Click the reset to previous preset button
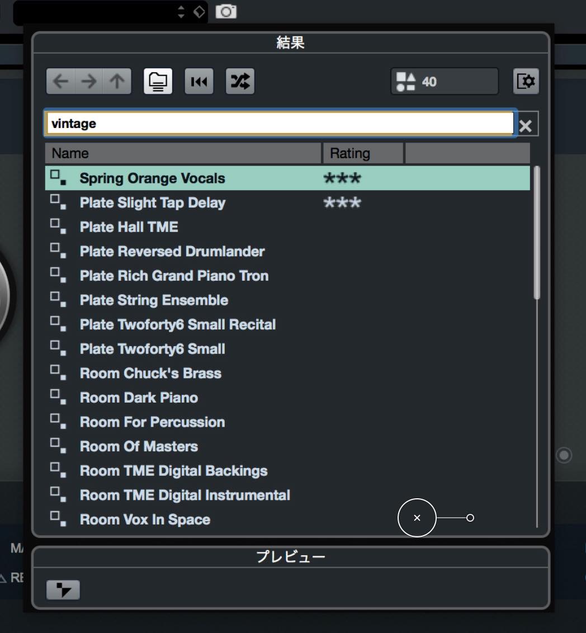Viewport: 586px width, 633px height. 199,82
